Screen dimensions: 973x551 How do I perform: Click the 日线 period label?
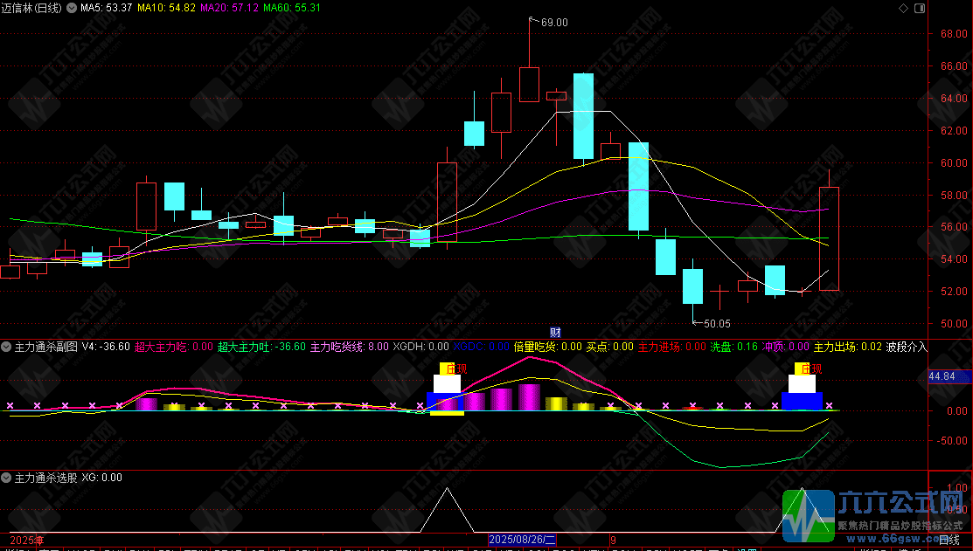pos(949,540)
